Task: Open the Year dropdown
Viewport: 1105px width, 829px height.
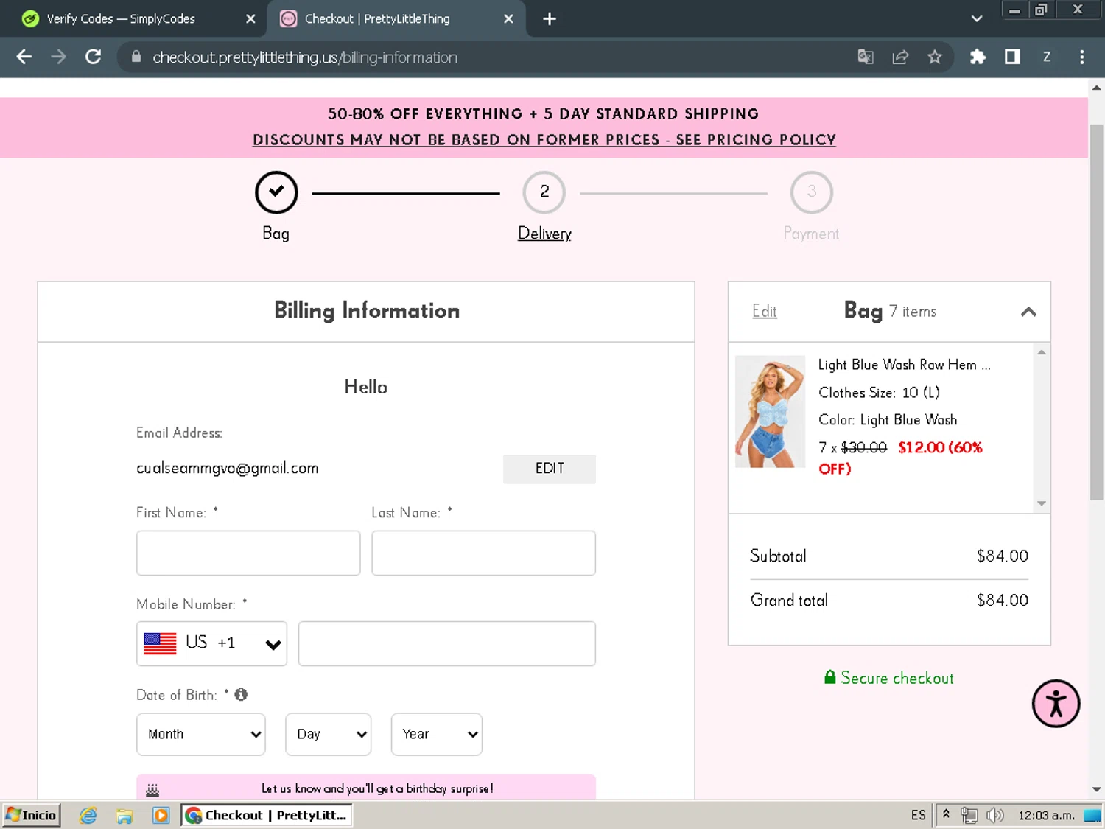Action: [x=437, y=734]
